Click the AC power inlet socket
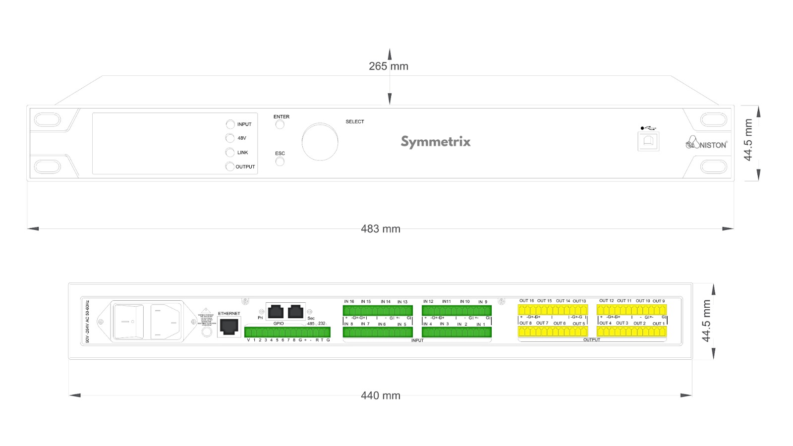The width and height of the screenshot is (793, 446). pos(165,322)
